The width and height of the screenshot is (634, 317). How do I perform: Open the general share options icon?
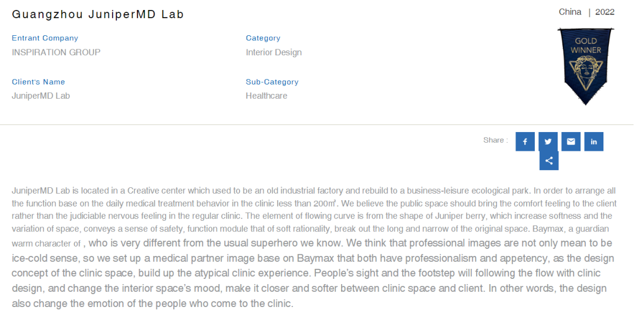549,161
